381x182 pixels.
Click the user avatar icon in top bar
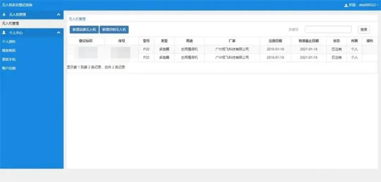click(346, 5)
